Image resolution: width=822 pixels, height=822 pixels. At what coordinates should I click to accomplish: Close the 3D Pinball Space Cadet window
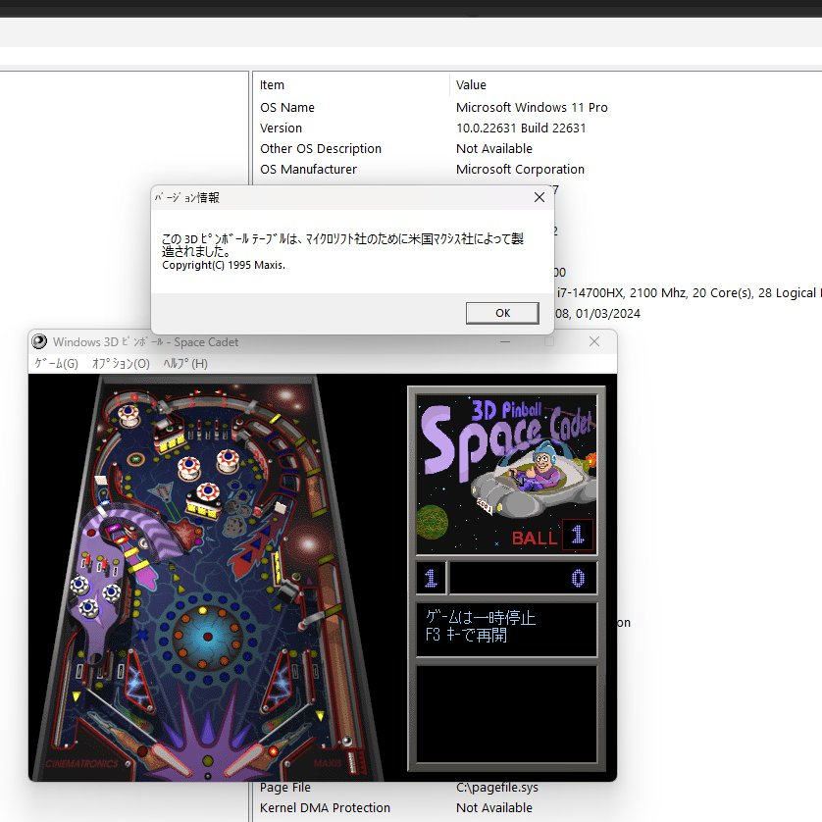(x=594, y=341)
